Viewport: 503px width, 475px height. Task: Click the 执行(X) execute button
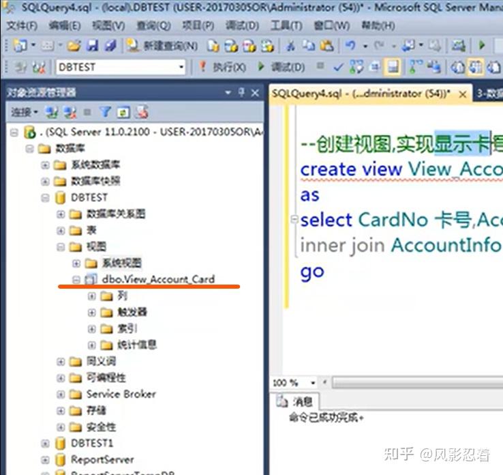[223, 67]
